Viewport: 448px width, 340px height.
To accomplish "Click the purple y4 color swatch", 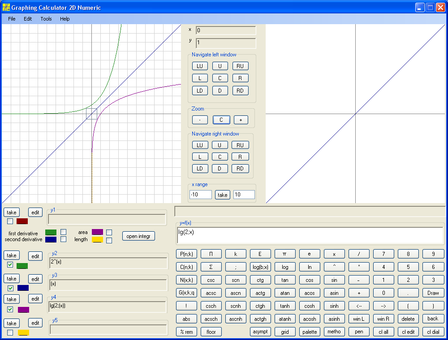I will 23,310.
